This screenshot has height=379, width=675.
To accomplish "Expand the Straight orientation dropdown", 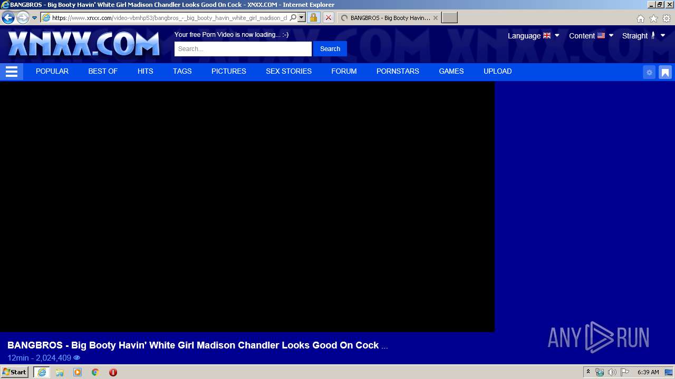I will [x=663, y=36].
